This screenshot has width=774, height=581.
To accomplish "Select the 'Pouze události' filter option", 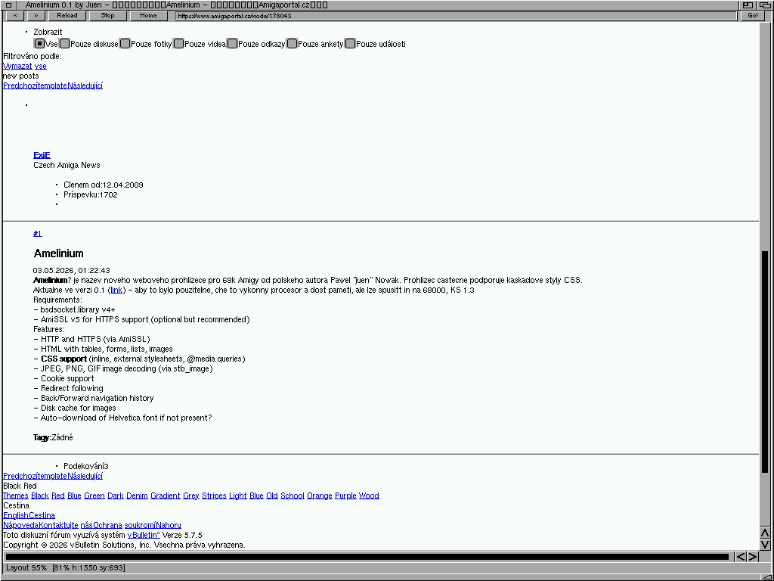I will coord(351,43).
